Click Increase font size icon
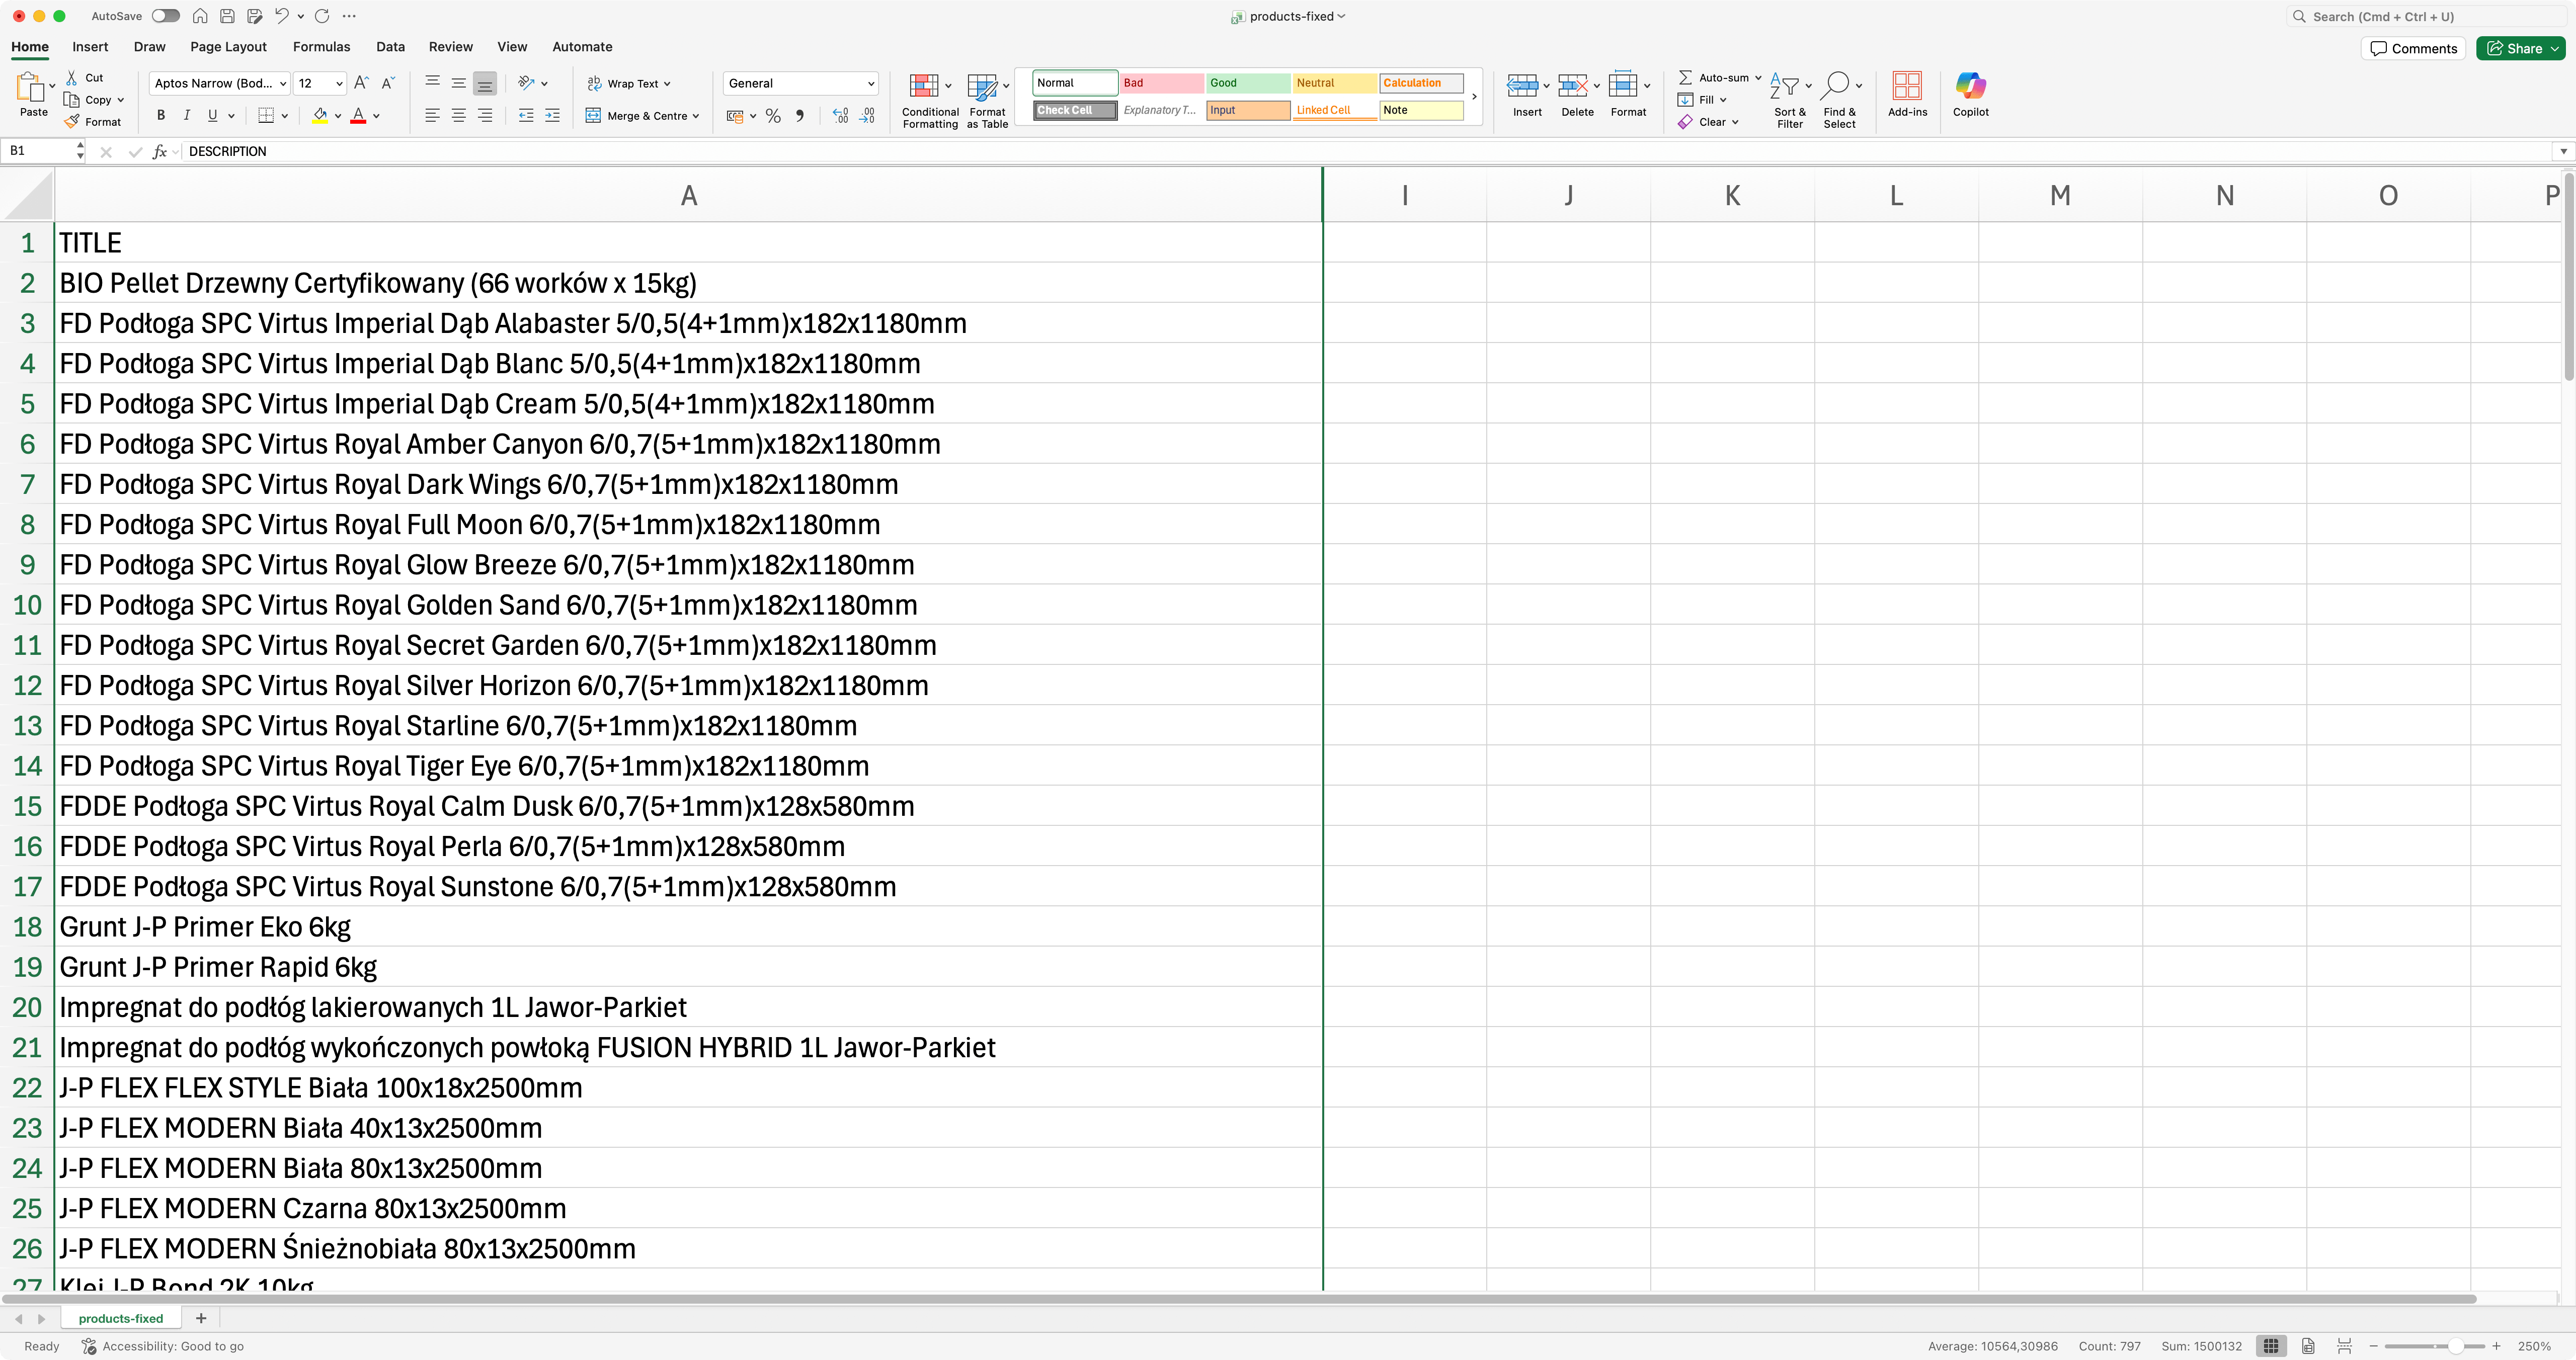The height and width of the screenshot is (1360, 2576). (x=361, y=83)
